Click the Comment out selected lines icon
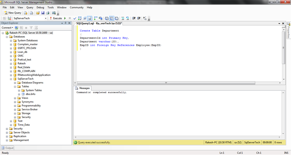This screenshot has height=155, width=291. (123, 18)
